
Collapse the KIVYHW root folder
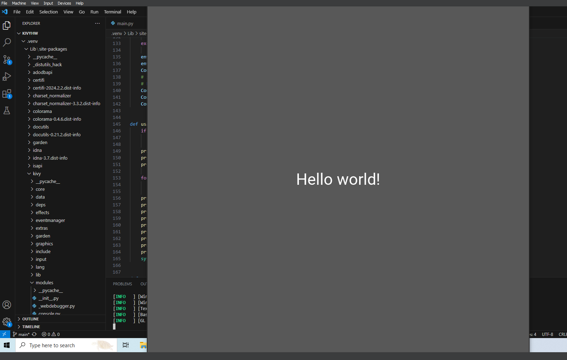pos(30,33)
